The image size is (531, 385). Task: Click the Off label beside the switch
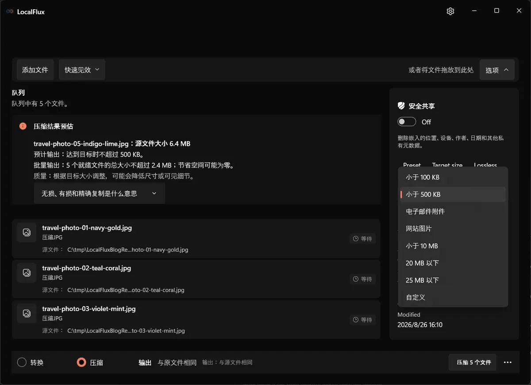pos(426,122)
